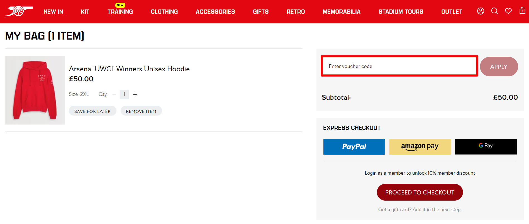Open the CLOTHING menu
Image resolution: width=529 pixels, height=224 pixels.
164,12
